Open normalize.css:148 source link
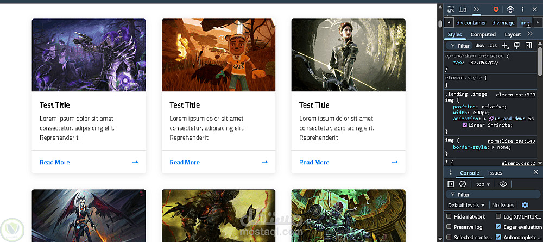Image resolution: width=543 pixels, height=242 pixels. (512, 141)
